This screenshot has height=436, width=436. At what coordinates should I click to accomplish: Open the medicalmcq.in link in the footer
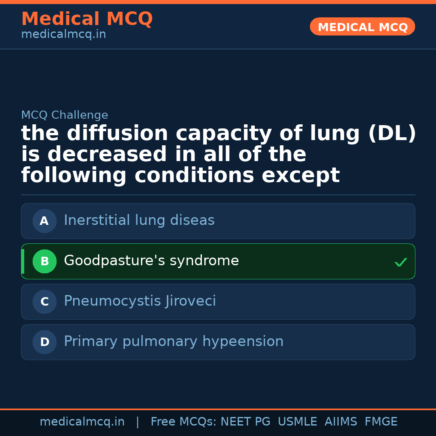point(82,422)
